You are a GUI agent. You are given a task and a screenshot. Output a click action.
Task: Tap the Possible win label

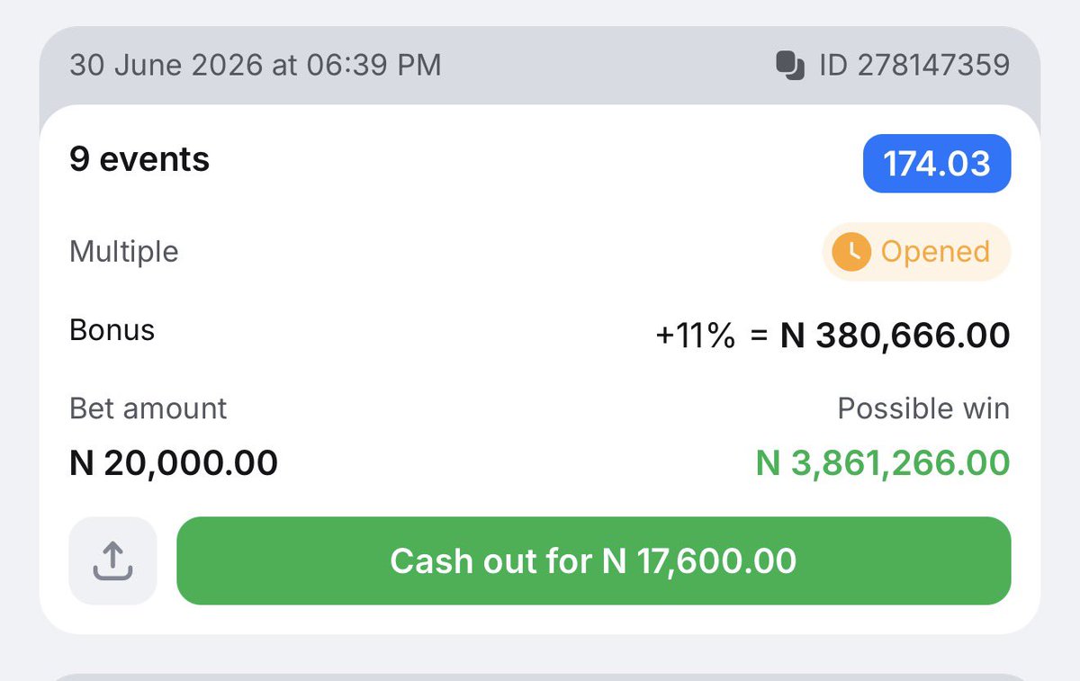tap(923, 409)
